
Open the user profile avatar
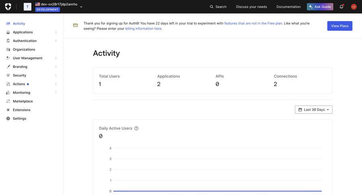coord(354,7)
